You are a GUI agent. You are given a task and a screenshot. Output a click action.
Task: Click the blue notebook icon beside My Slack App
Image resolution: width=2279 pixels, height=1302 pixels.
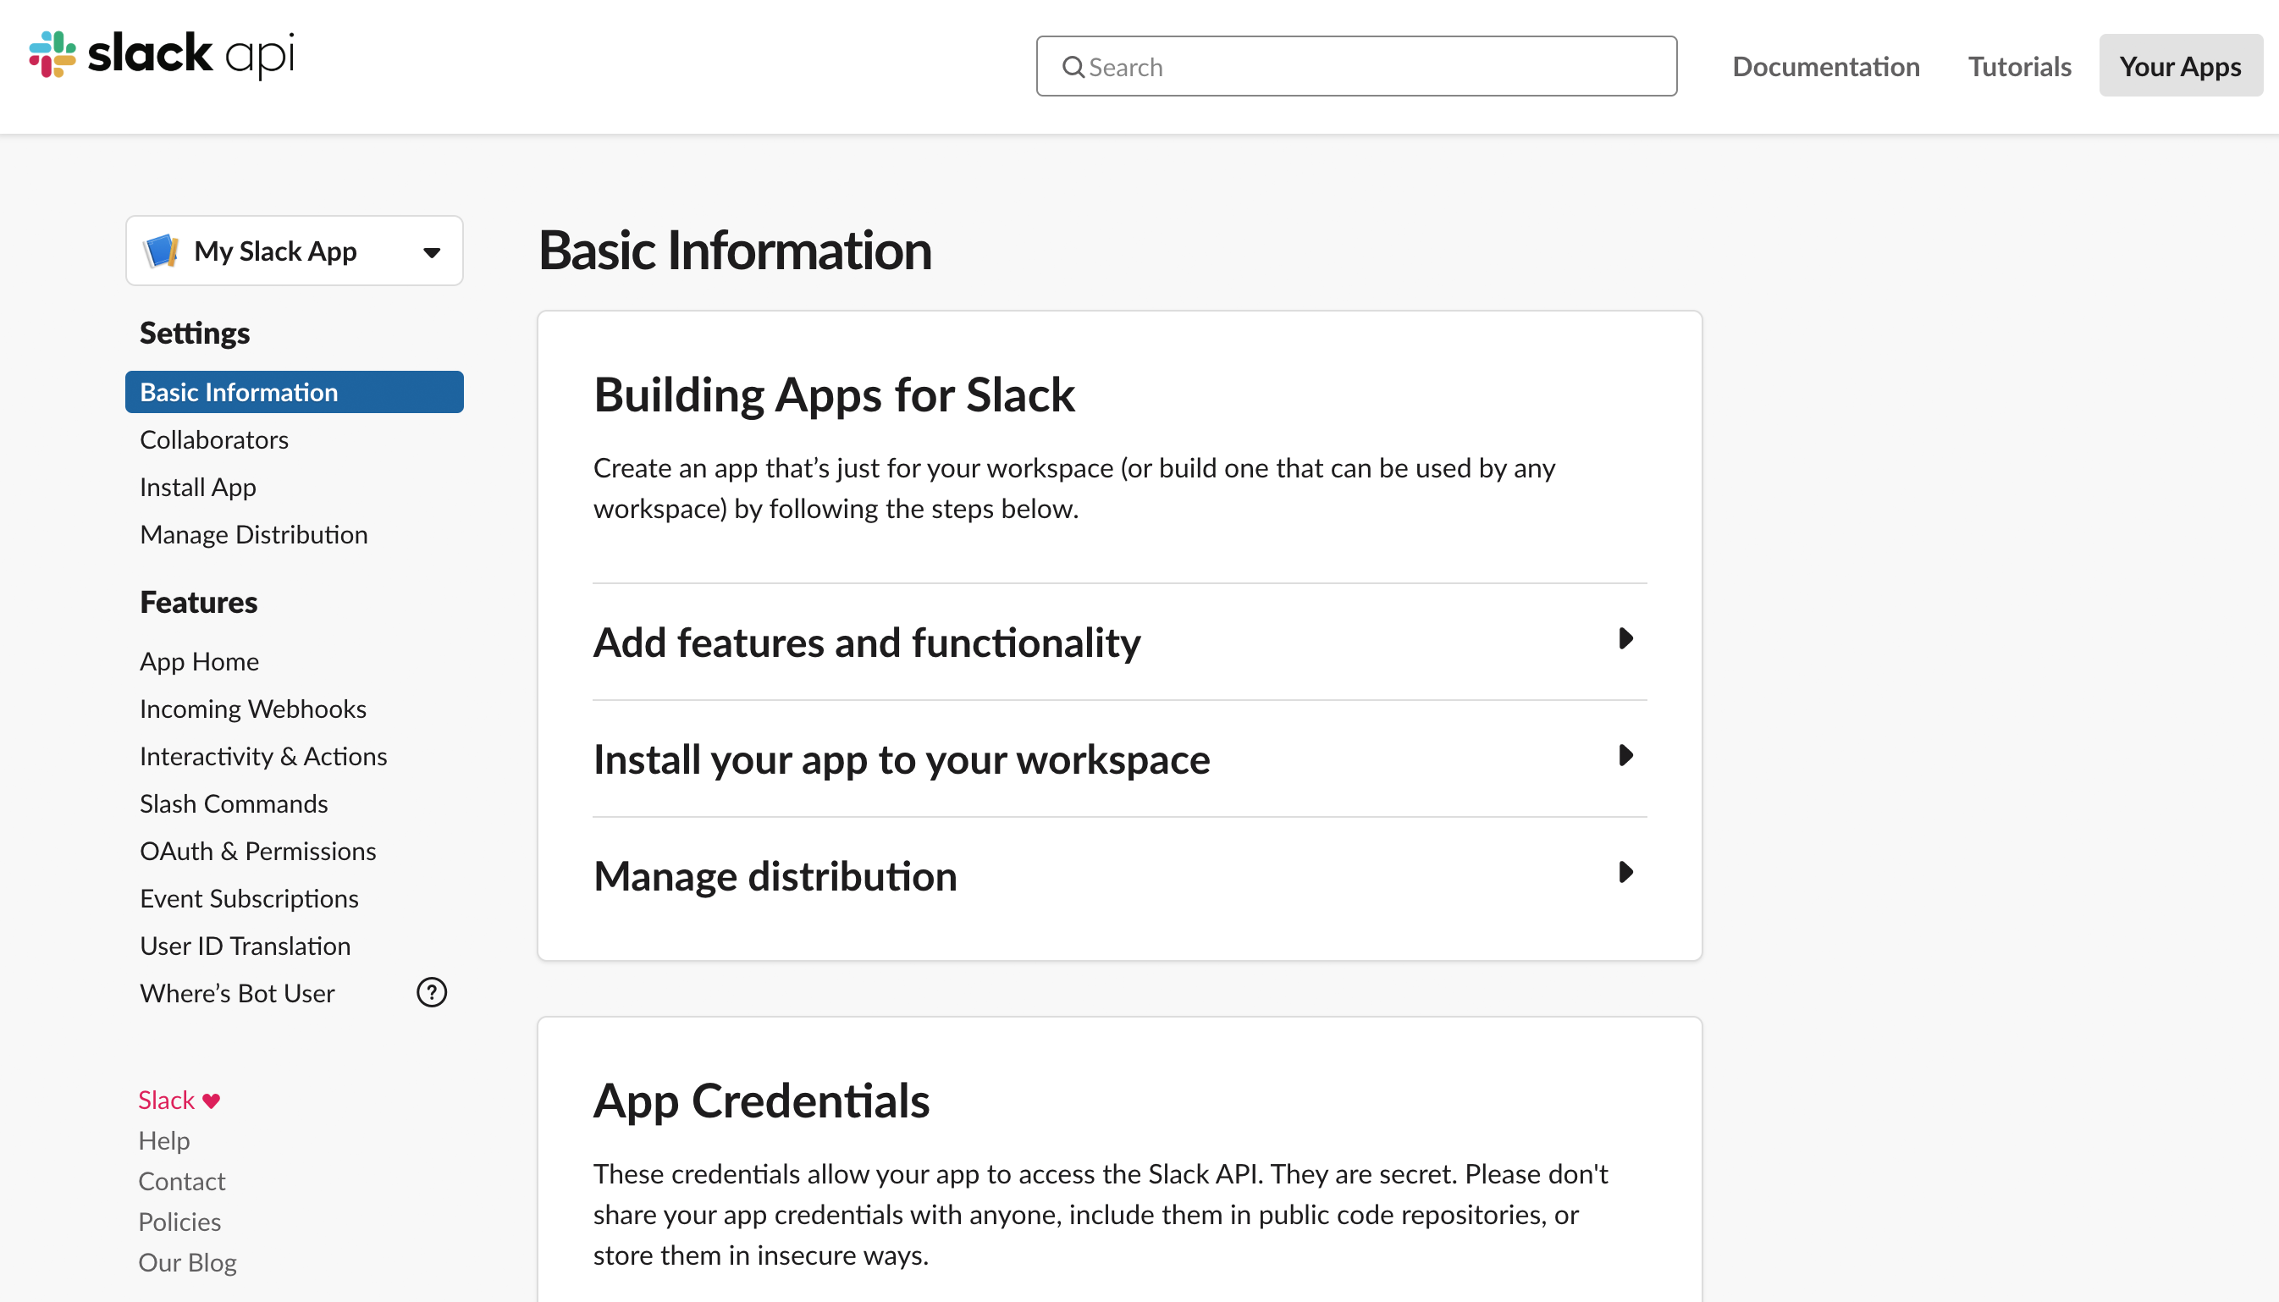[x=162, y=251]
